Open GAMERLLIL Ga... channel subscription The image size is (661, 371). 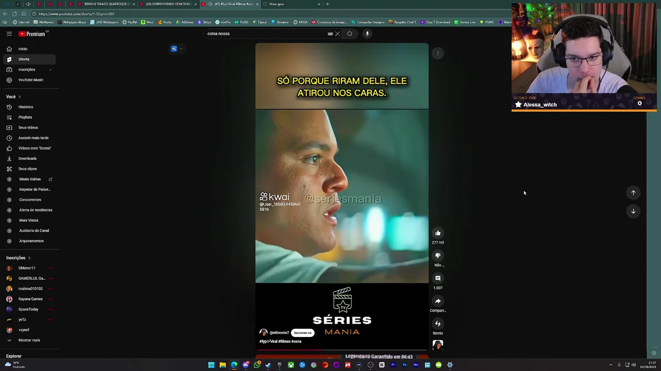29,278
